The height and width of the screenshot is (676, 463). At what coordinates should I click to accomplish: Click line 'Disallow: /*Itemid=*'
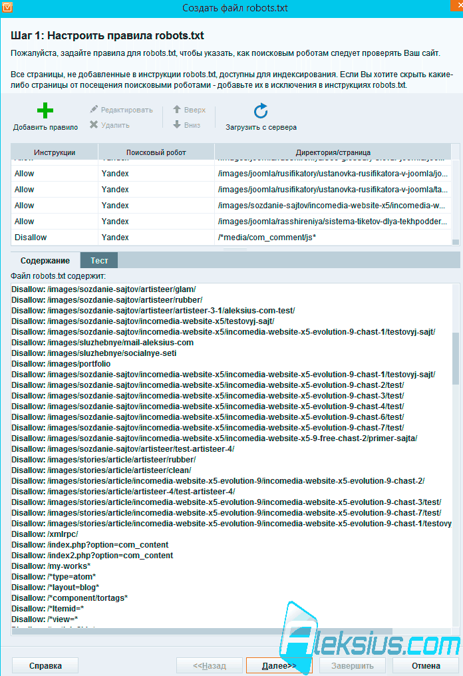48,609
